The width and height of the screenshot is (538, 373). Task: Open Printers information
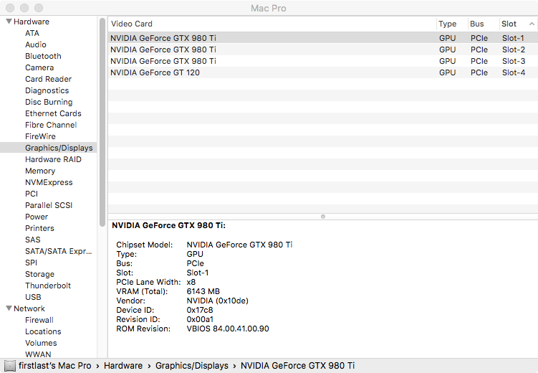click(x=39, y=228)
